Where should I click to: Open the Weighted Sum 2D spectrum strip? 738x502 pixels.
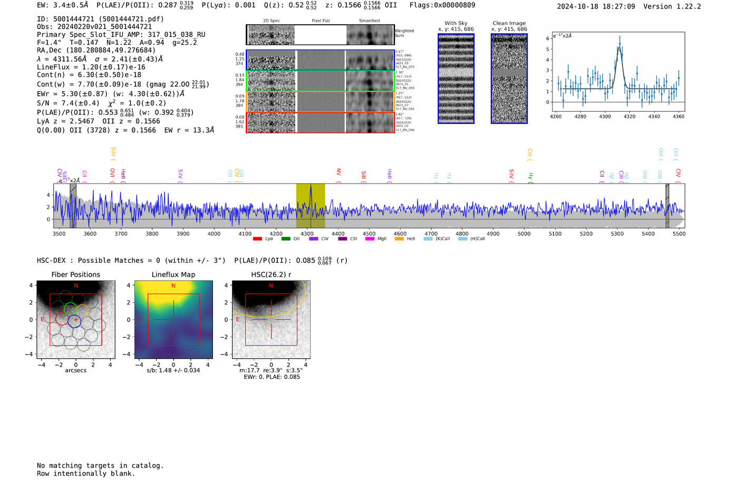click(320, 35)
